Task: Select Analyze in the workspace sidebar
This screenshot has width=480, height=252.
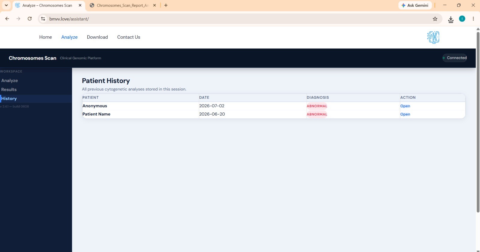Action: click(36, 81)
